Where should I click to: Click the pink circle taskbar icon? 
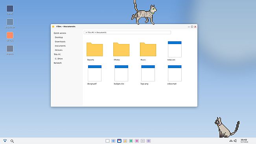(x=137, y=141)
